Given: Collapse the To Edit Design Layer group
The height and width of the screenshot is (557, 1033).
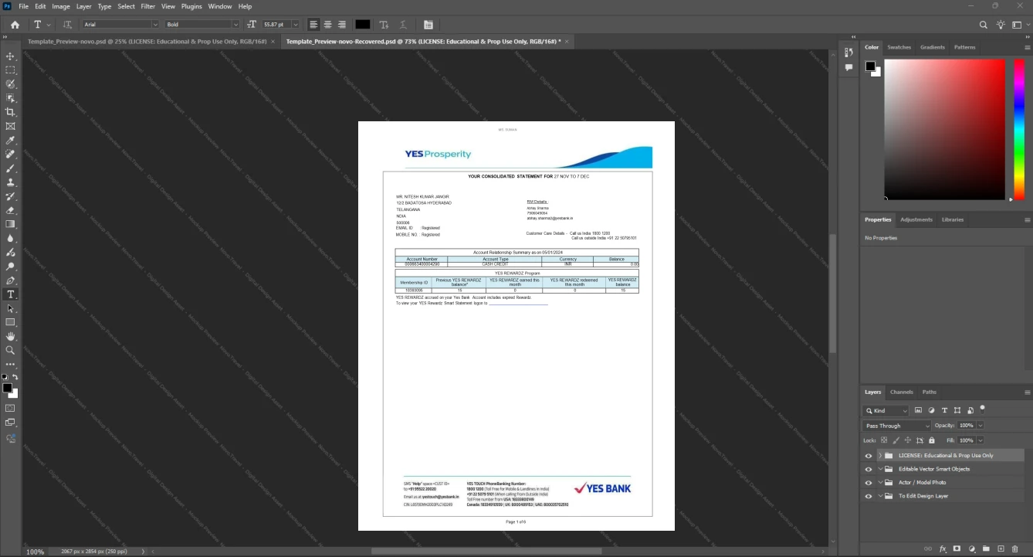Looking at the screenshot, I should pos(880,496).
